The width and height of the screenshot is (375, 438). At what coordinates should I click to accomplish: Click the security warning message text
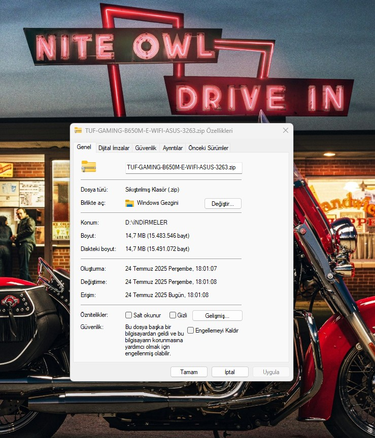(154, 340)
